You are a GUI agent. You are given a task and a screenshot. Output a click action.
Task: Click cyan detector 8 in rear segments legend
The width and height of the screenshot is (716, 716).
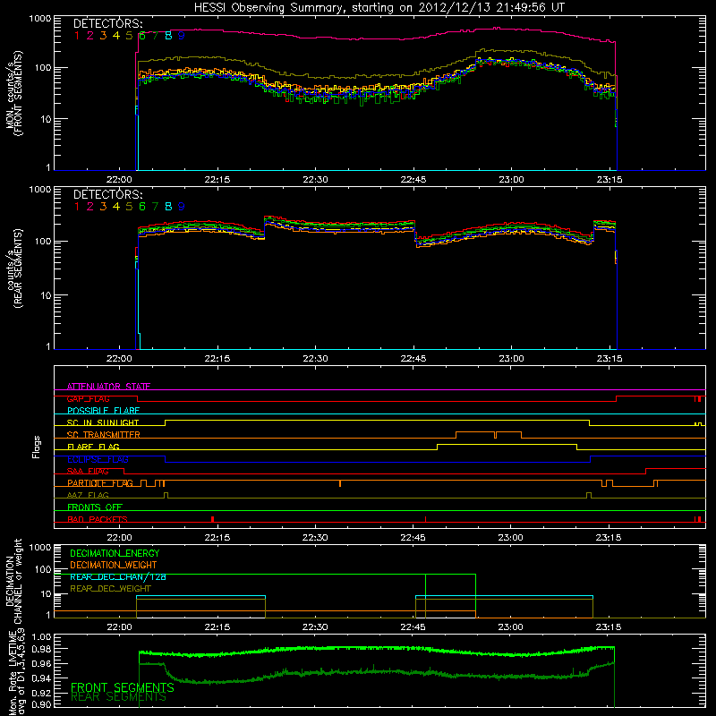pyautogui.click(x=168, y=207)
